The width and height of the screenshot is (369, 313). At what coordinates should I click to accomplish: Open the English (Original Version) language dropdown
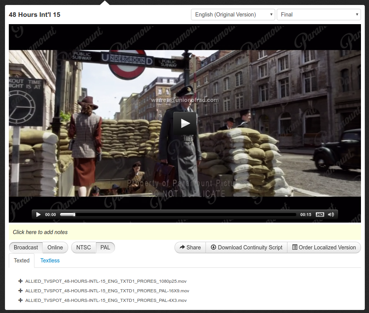pos(233,15)
